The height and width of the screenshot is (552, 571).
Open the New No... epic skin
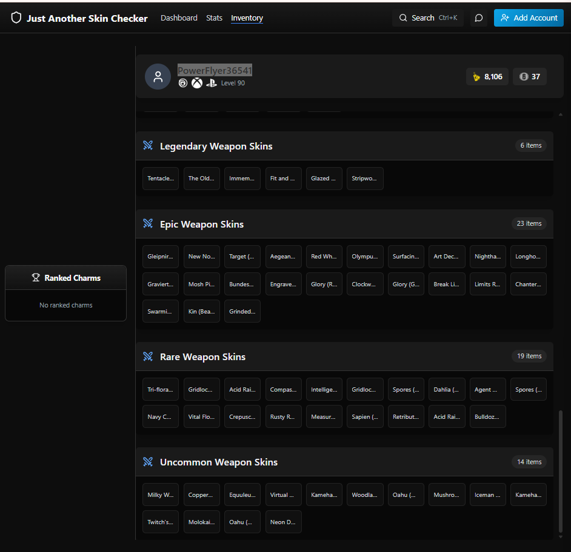point(201,257)
